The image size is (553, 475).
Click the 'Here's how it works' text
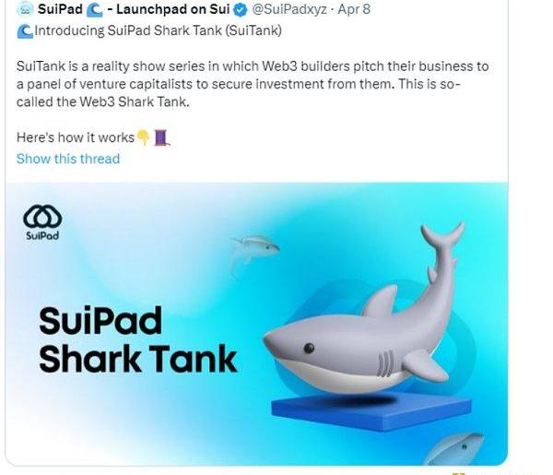coord(75,137)
